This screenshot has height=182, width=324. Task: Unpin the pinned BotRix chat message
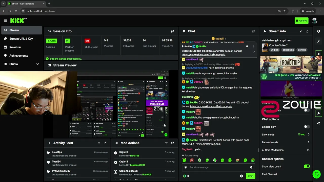pyautogui.click(x=247, y=47)
